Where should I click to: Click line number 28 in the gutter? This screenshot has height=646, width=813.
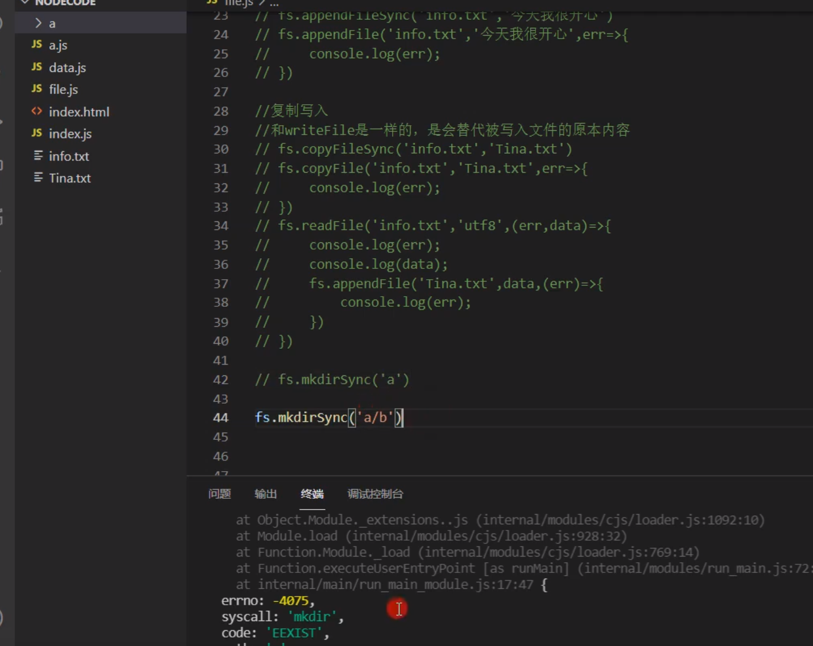(221, 111)
